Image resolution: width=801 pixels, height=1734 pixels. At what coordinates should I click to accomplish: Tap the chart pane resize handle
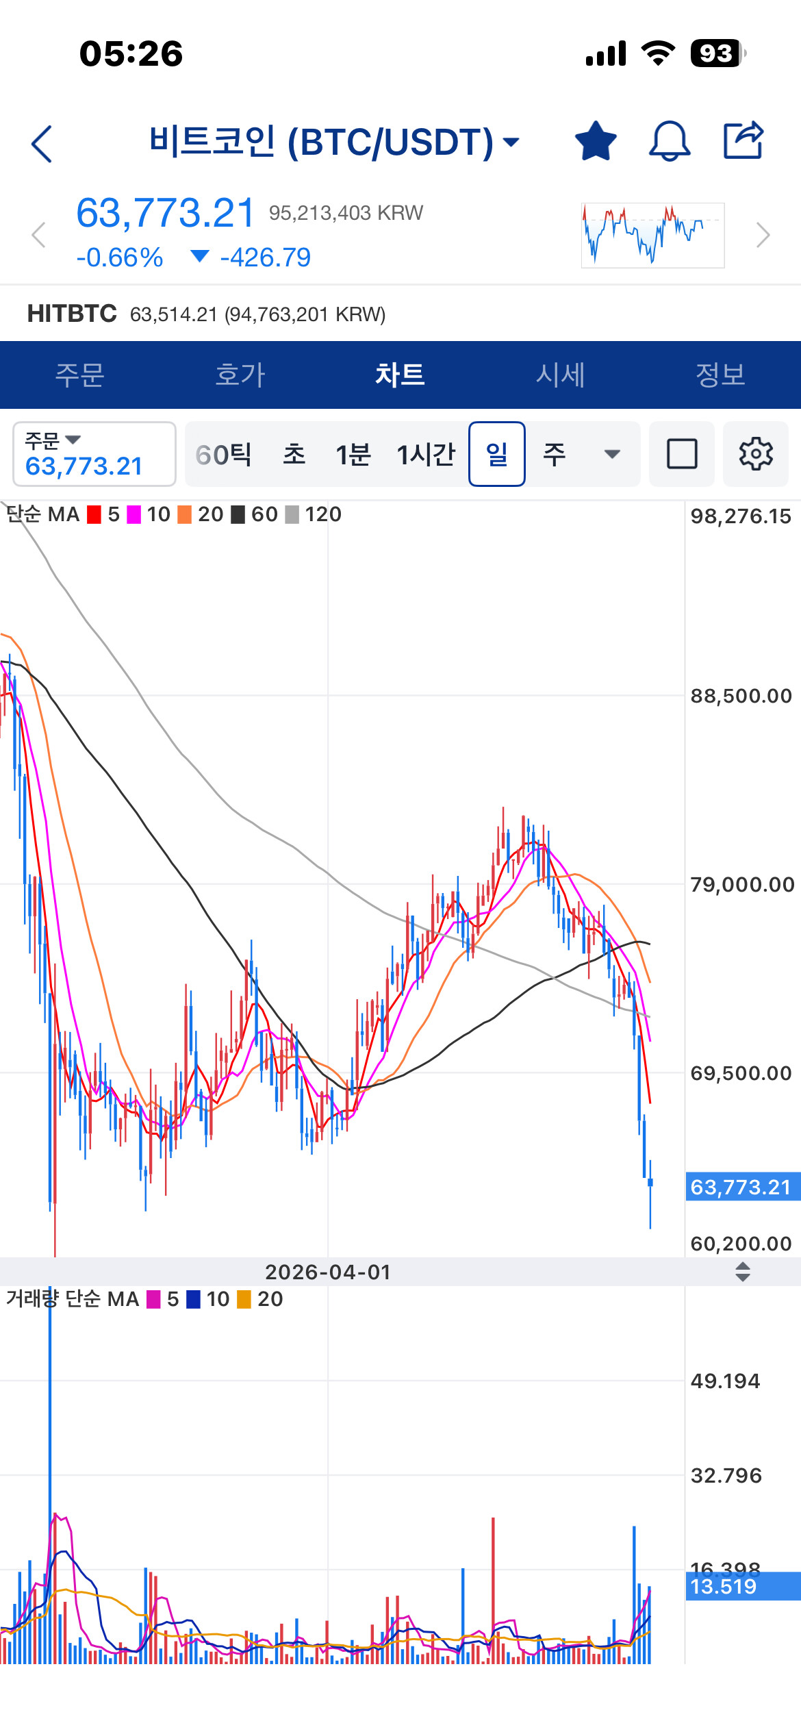743,1272
